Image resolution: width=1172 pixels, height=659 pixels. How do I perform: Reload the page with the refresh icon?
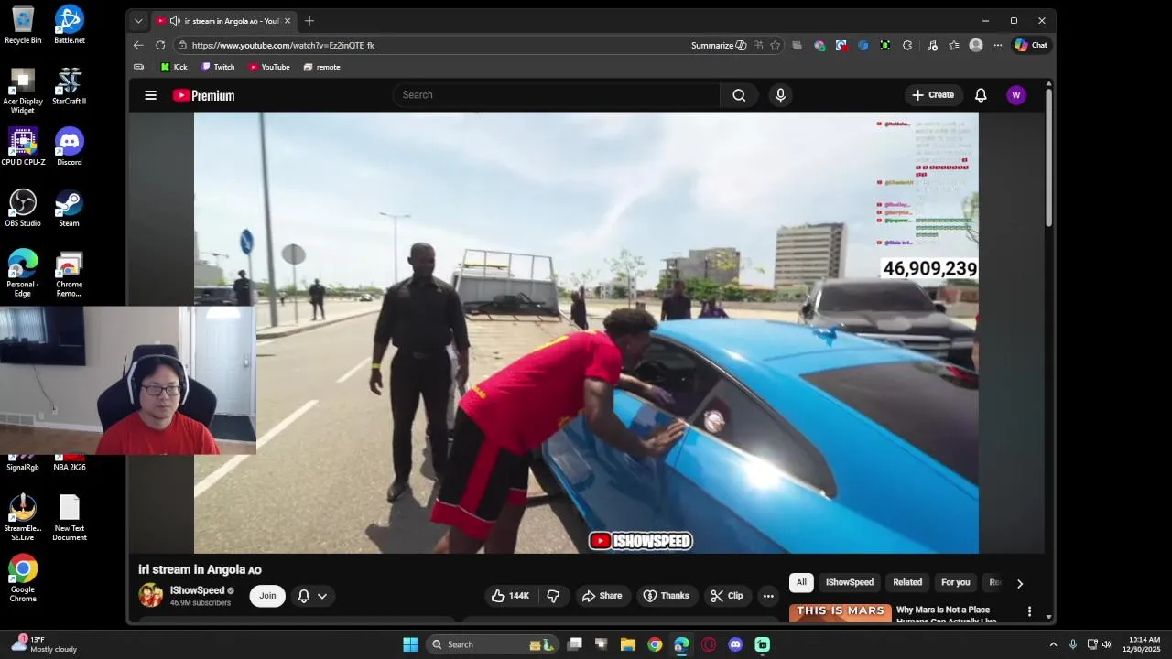[x=160, y=45]
